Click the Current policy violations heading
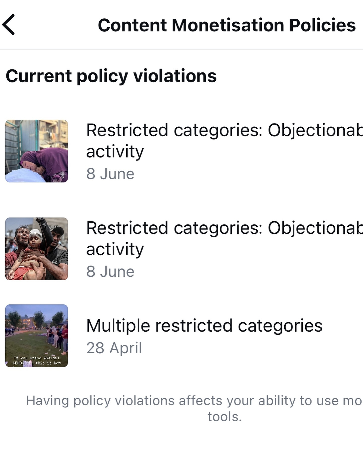The image size is (363, 451). pyautogui.click(x=111, y=76)
